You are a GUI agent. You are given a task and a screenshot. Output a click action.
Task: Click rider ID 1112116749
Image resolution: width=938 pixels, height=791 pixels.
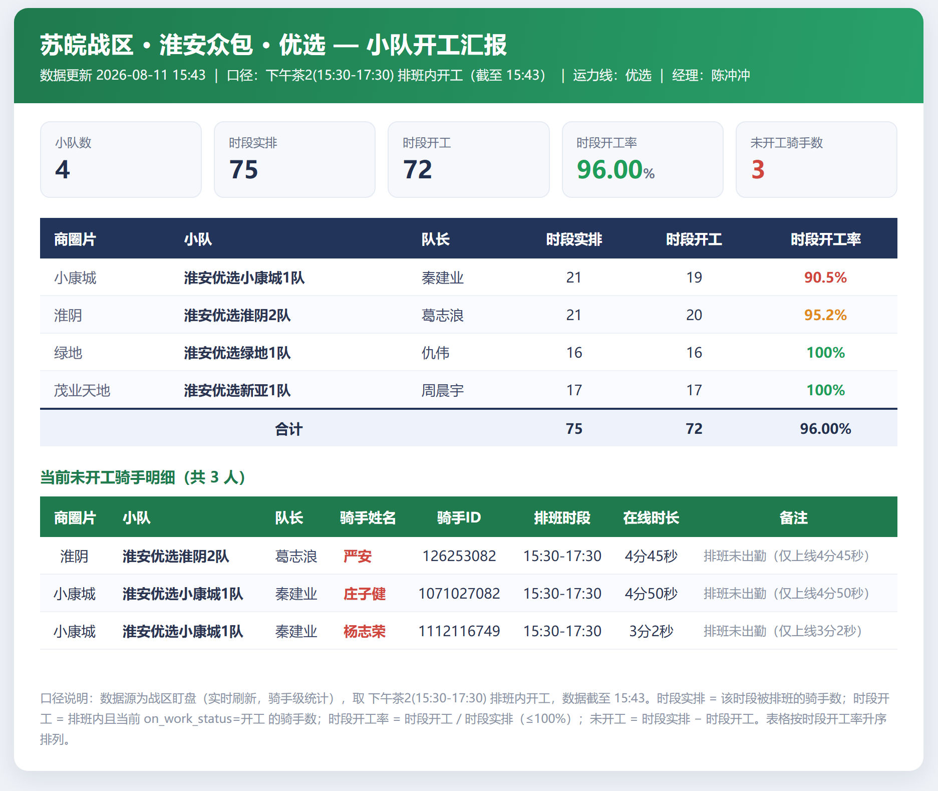pyautogui.click(x=459, y=631)
